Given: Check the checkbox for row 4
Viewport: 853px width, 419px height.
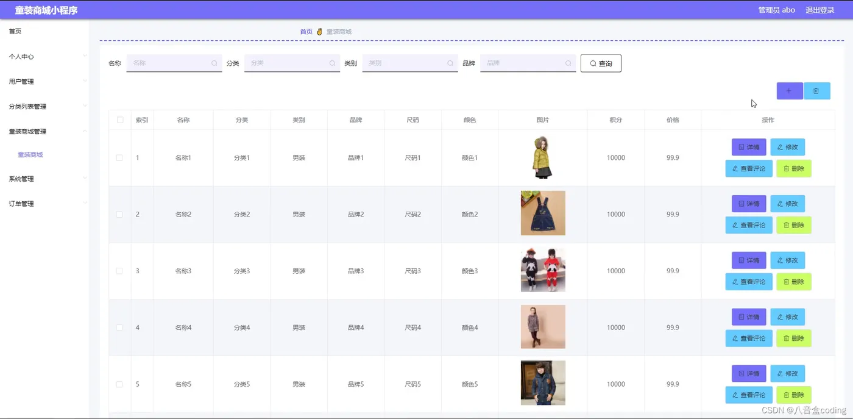Looking at the screenshot, I should [x=119, y=328].
